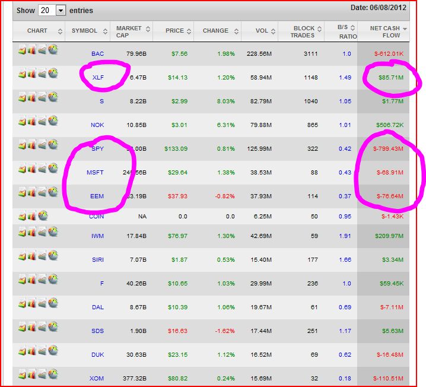Open the EEM symbol link
This screenshot has width=426, height=387.
click(x=97, y=196)
